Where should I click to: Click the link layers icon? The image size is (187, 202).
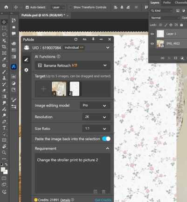point(162,58)
